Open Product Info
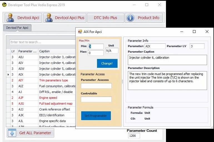The height and width of the screenshot is (142, 214). click(x=144, y=18)
